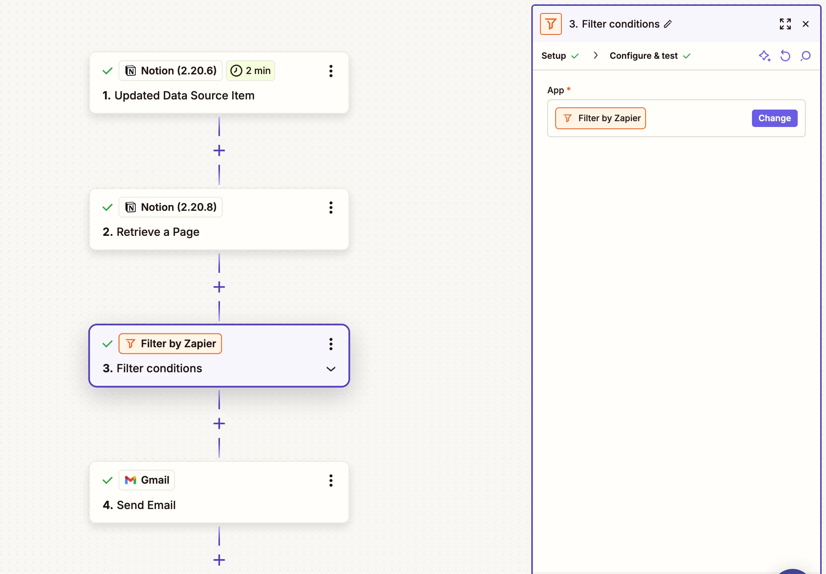Open three-dot menu on Filter by Zapier step
Image resolution: width=826 pixels, height=574 pixels.
(x=331, y=344)
